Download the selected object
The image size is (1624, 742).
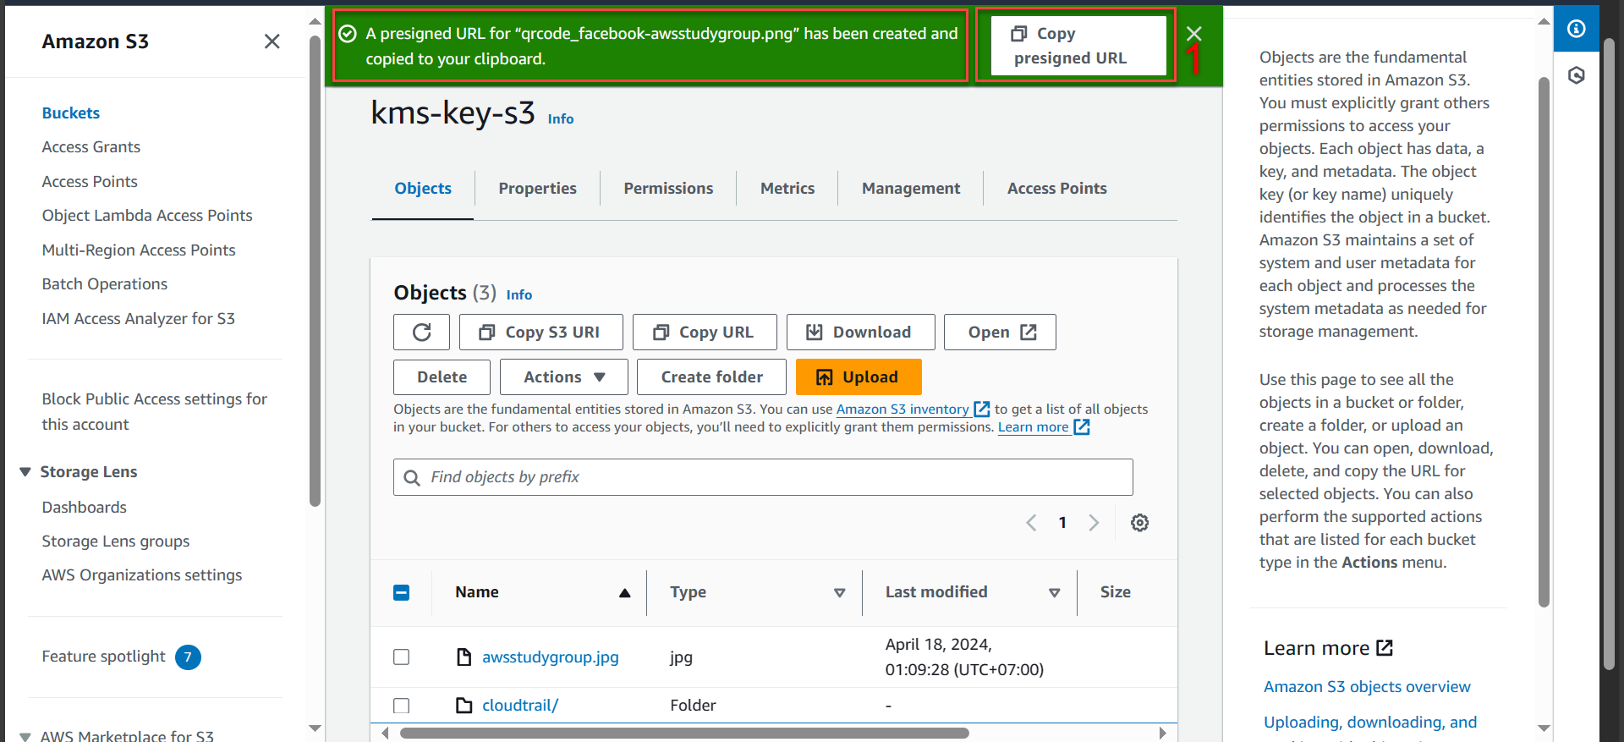(x=860, y=333)
